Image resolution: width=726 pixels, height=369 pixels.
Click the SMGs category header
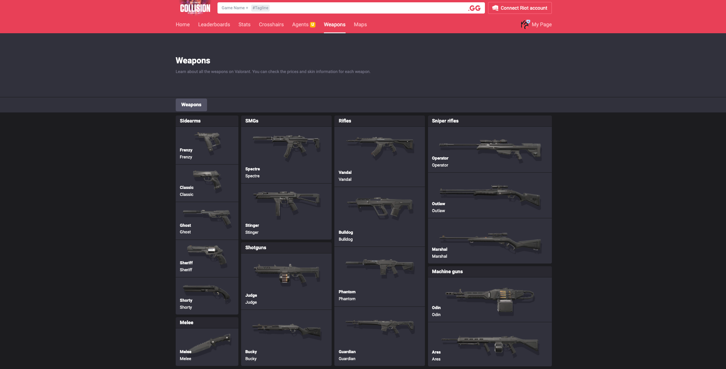[x=286, y=121]
